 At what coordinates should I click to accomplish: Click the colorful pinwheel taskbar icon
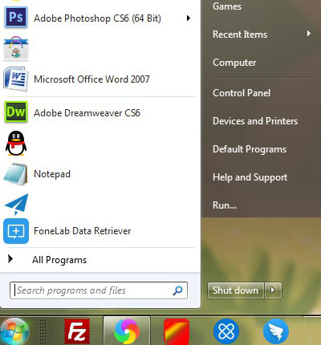click(127, 331)
